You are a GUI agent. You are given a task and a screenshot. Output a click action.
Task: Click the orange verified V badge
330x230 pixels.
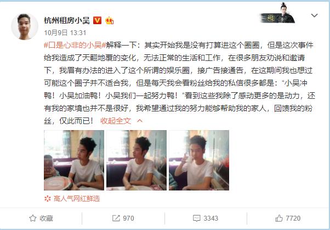(97, 20)
